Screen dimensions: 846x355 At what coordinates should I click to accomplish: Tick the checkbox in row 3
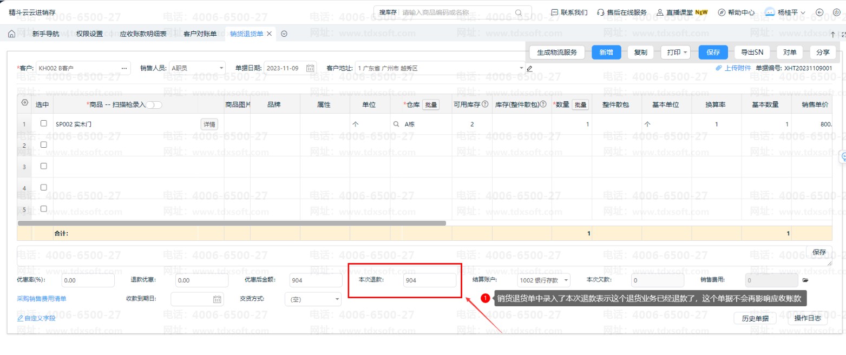click(x=44, y=166)
